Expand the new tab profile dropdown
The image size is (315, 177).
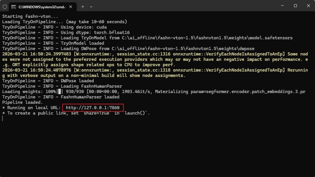pos(91,6)
